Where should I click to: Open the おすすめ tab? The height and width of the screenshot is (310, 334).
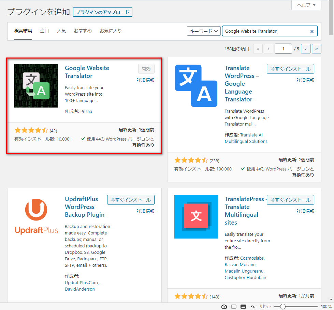click(83, 31)
